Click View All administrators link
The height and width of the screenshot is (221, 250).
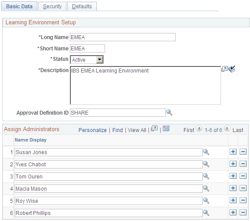[137, 130]
